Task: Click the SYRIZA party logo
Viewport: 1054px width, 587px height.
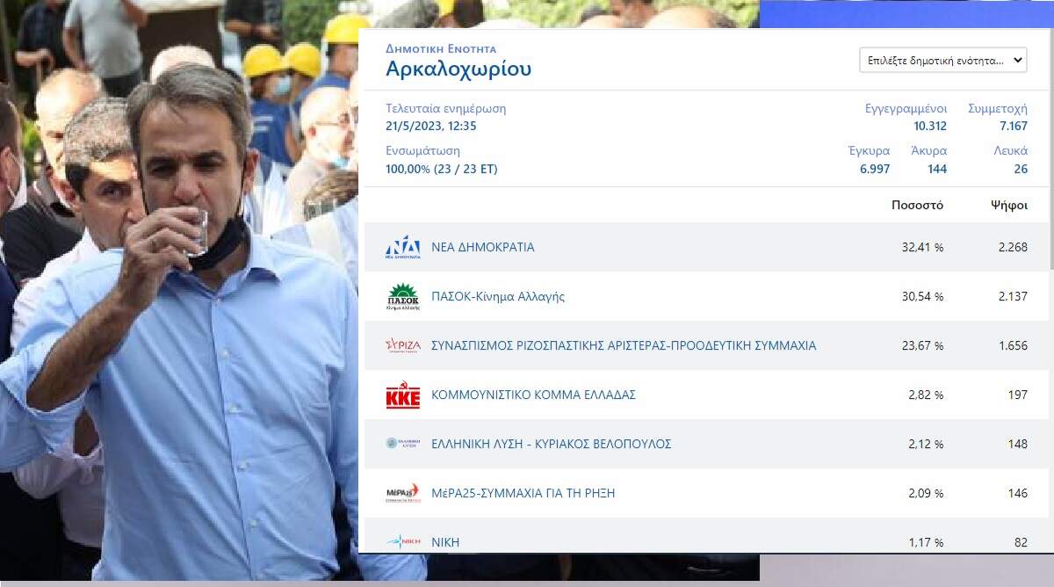Action: coord(402,346)
